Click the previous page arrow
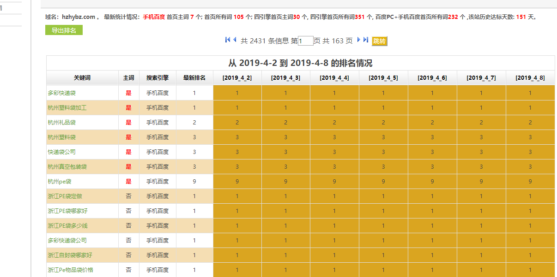 (235, 40)
